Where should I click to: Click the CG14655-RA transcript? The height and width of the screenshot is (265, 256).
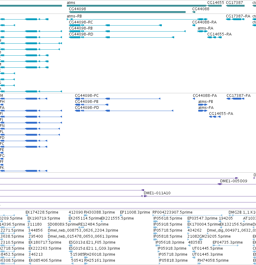tap(214, 37)
